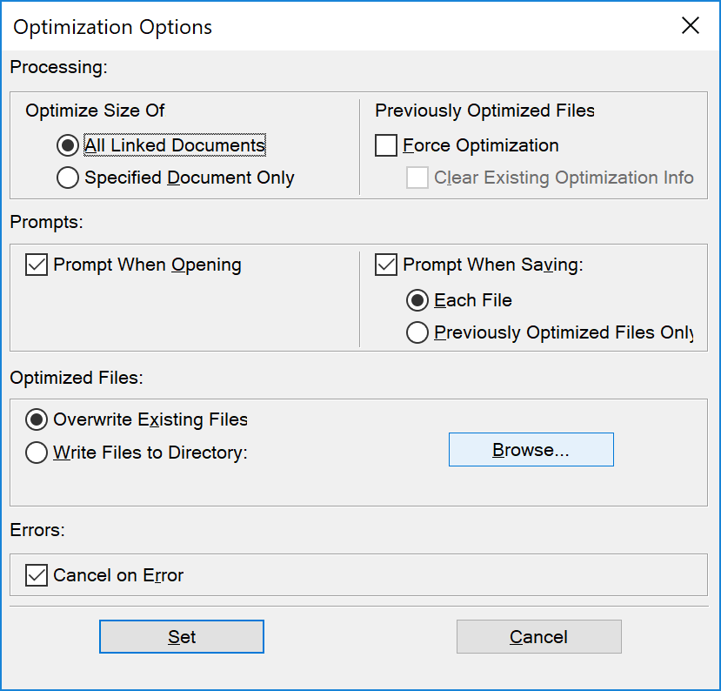721x691 pixels.
Task: Select the All Linked Documents option
Action: coord(67,145)
